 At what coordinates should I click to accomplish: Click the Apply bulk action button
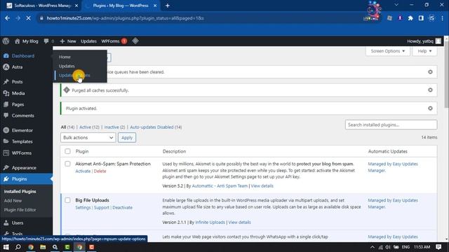(x=127, y=137)
